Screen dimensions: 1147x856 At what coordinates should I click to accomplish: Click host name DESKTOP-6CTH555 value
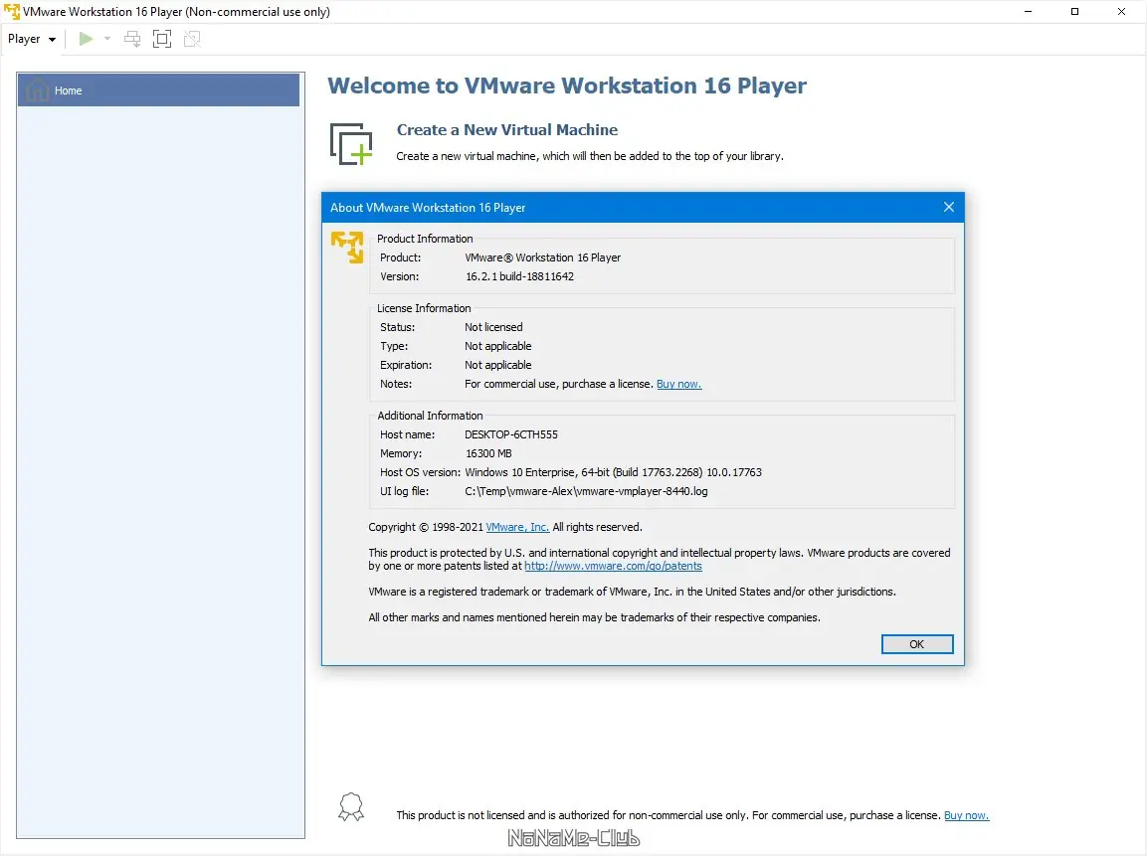click(x=511, y=434)
